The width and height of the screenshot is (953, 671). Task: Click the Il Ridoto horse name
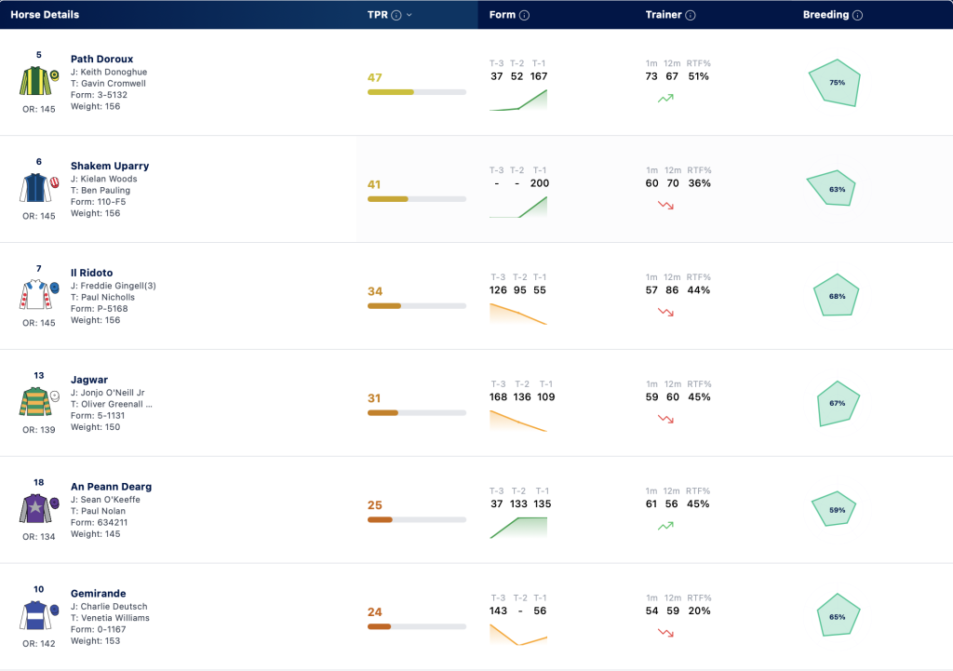point(92,273)
